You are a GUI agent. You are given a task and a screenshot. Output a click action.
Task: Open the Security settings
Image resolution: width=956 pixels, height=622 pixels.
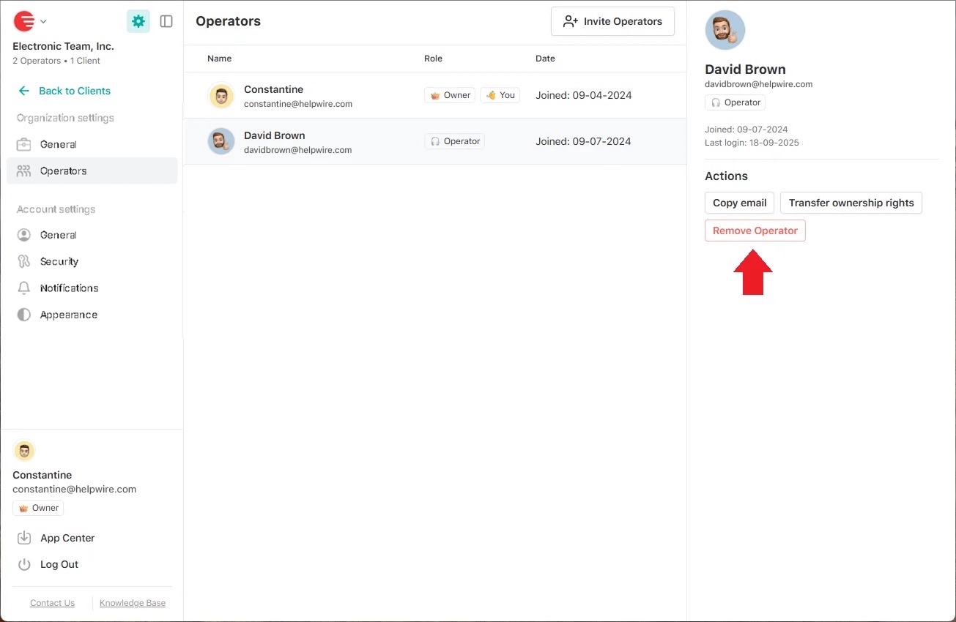(x=92, y=261)
